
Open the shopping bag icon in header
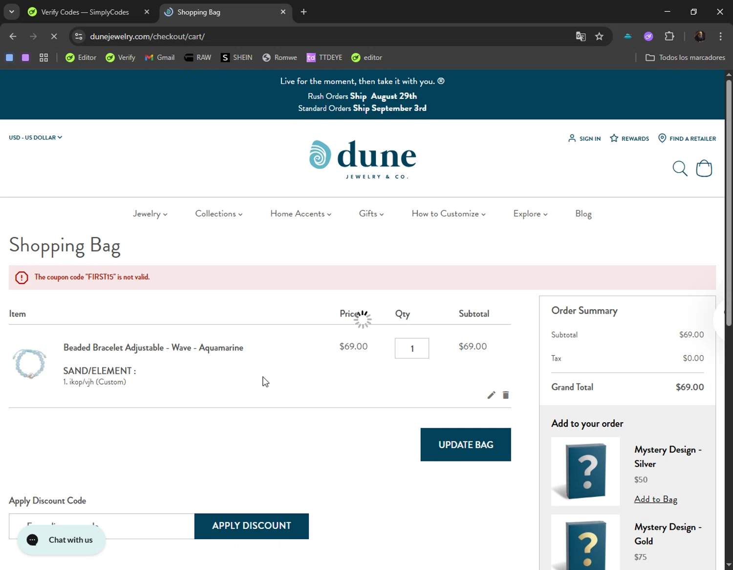coord(704,168)
